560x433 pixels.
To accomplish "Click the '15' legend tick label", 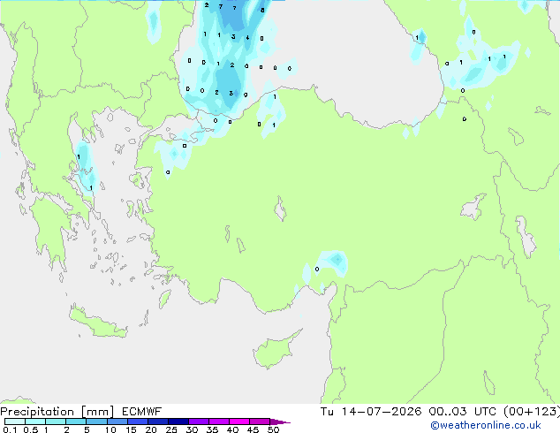I will pyautogui.click(x=131, y=429).
